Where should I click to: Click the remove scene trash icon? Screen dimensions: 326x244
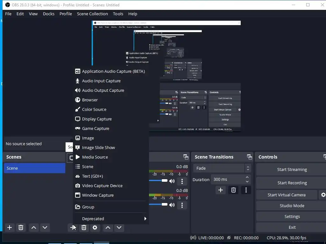pyautogui.click(x=21, y=227)
